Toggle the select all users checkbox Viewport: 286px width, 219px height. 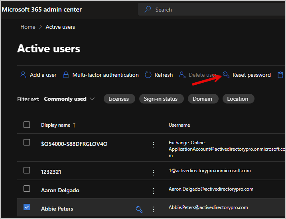[27, 125]
